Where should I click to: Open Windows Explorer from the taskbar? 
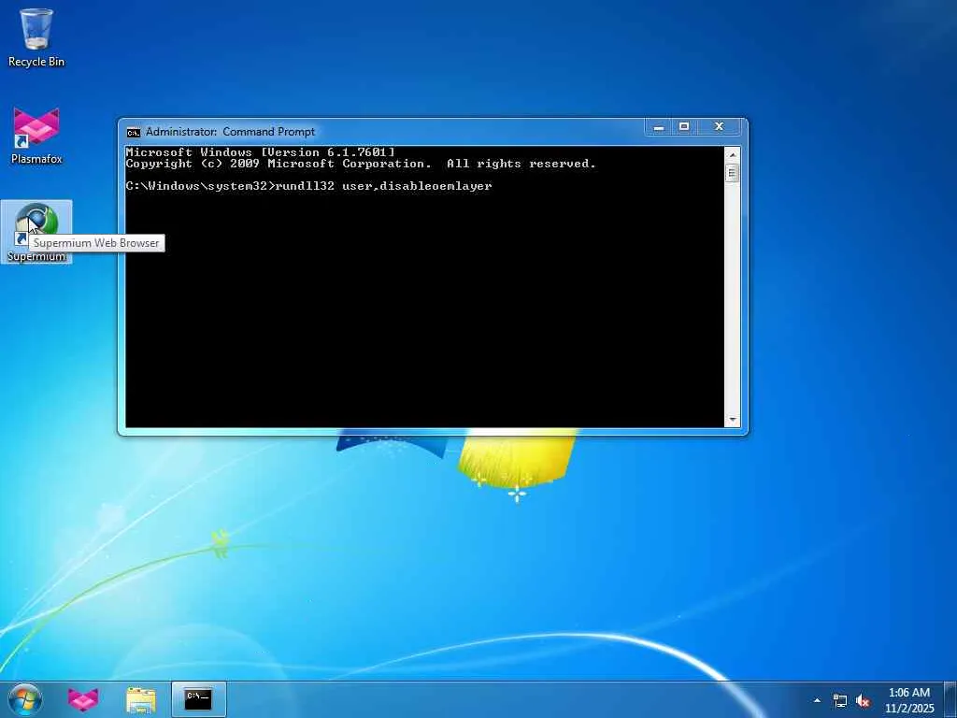pyautogui.click(x=141, y=699)
